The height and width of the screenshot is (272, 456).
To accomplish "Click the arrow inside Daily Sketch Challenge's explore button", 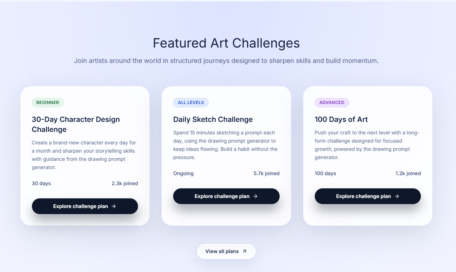I will pos(255,196).
